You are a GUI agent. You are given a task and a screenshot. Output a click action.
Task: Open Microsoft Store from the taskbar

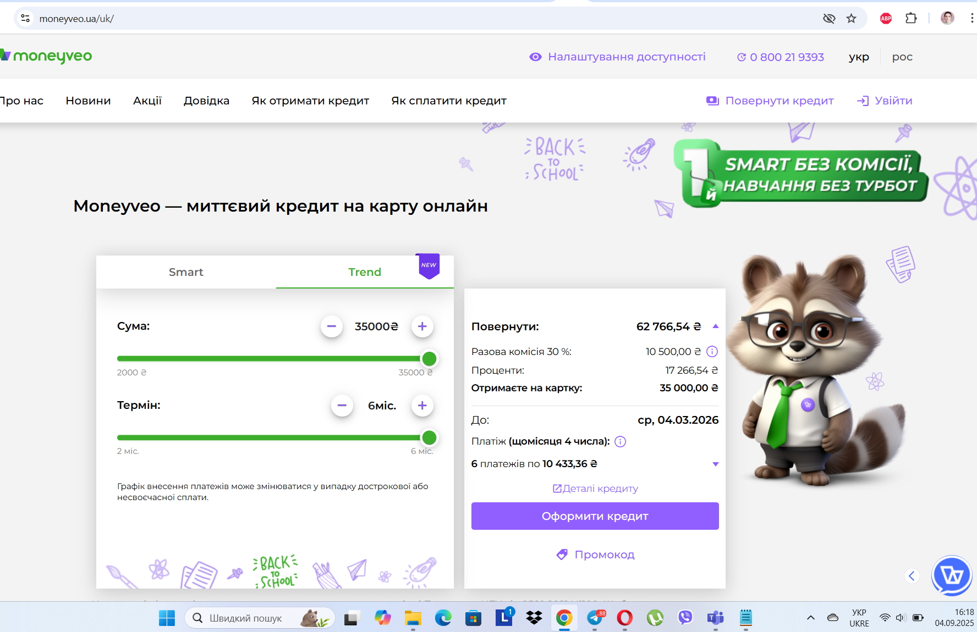point(473,618)
